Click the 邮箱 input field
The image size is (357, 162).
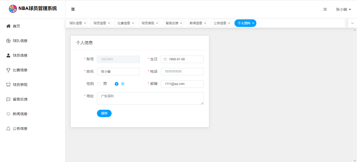point(182,84)
